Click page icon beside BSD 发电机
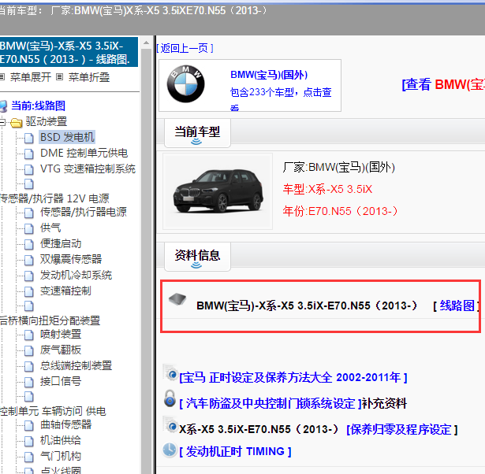Image resolution: width=485 pixels, height=474 pixels. tap(28, 138)
